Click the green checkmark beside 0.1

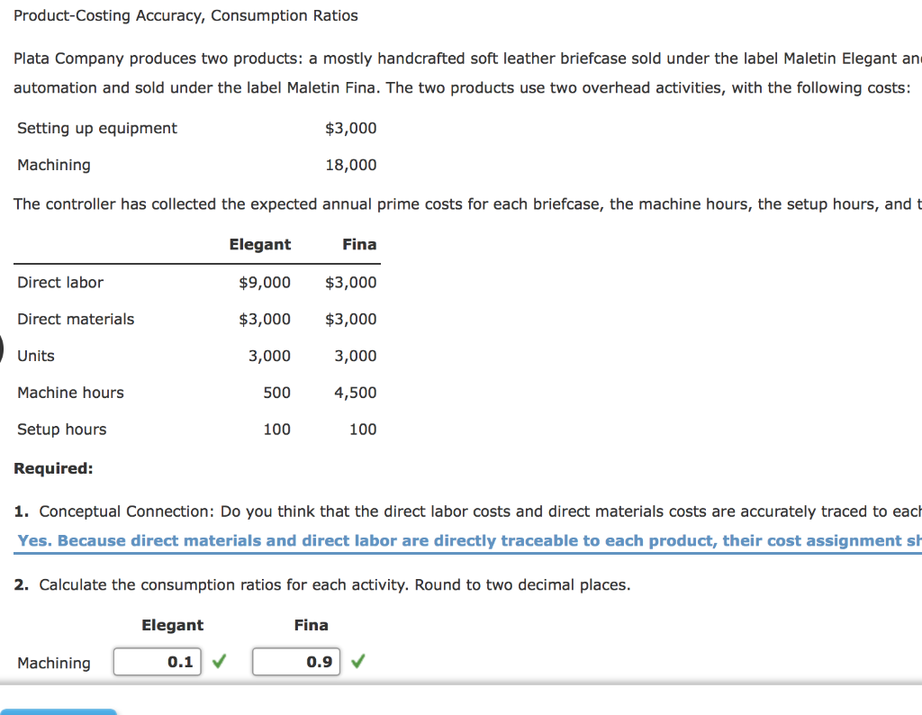tap(218, 661)
